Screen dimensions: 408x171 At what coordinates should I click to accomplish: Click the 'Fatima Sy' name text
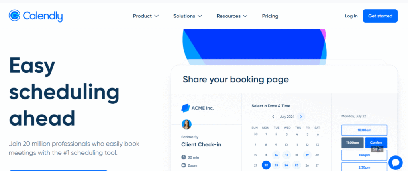pyautogui.click(x=190, y=137)
